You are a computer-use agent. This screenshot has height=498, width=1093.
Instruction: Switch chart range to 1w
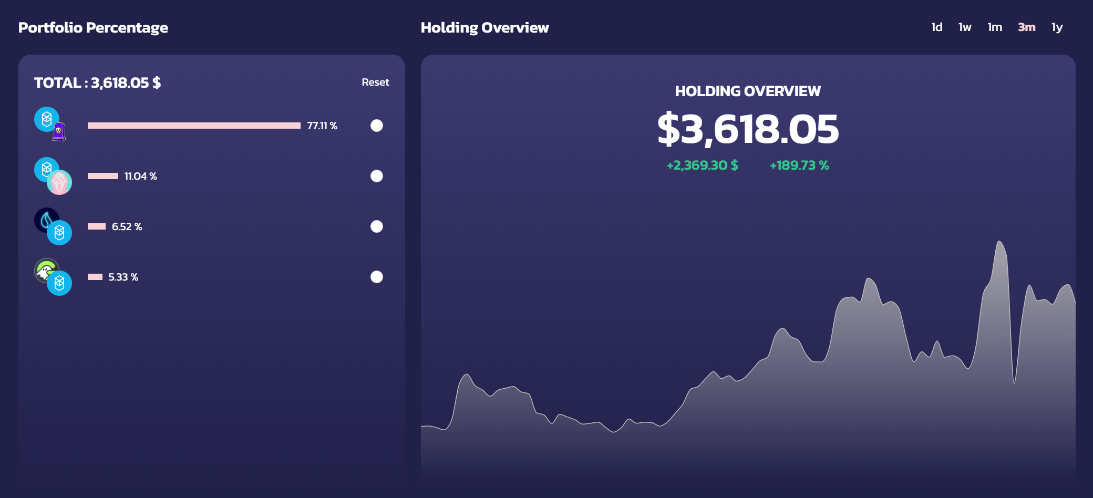(965, 27)
